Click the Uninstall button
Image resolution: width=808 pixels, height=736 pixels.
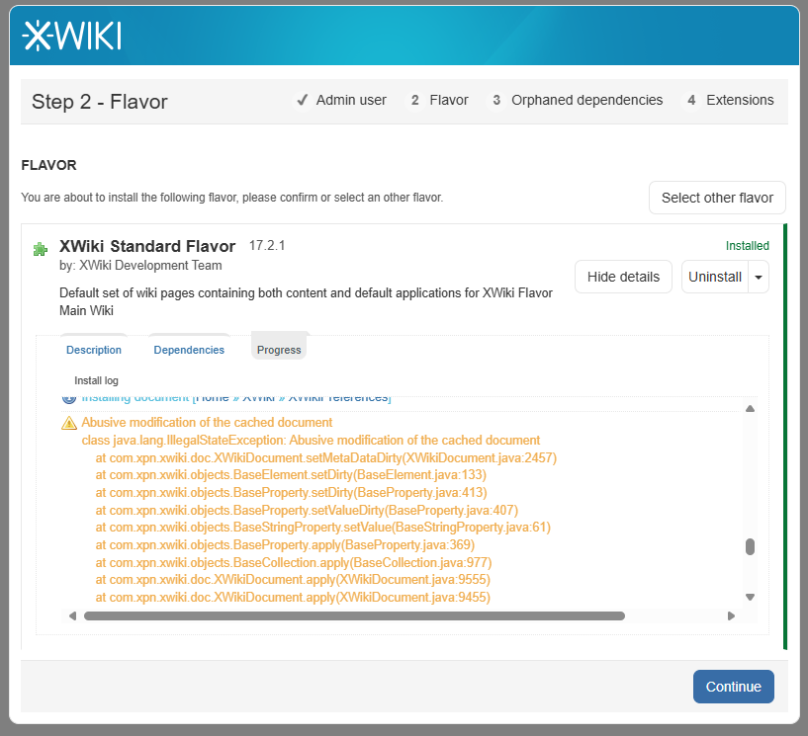715,277
